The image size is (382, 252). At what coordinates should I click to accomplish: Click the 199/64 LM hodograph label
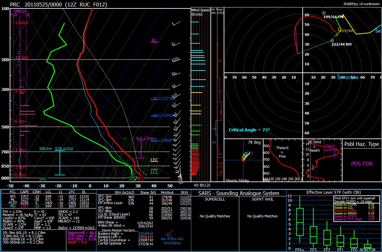333,17
